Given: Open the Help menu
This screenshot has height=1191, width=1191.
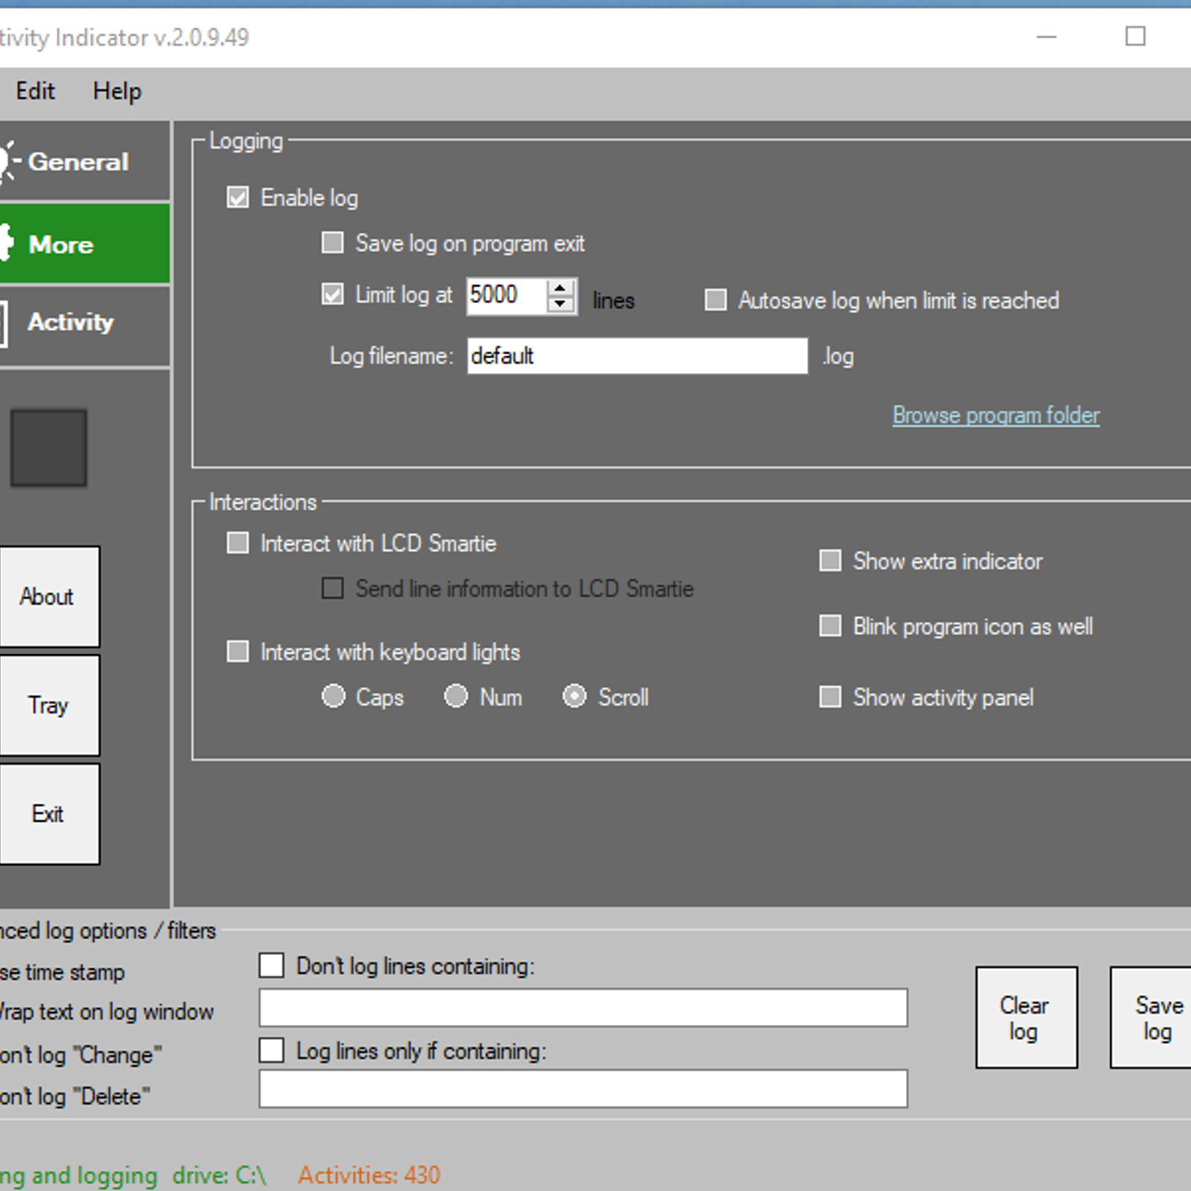Looking at the screenshot, I should pos(117,91).
